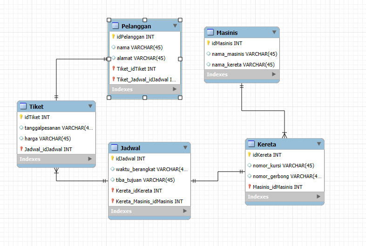366x246 pixels.
Task: Expand the Indexes section of Kereta
Action: coord(319,197)
